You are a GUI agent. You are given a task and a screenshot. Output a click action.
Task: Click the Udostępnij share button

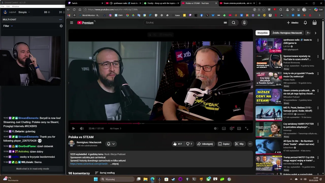point(205,144)
